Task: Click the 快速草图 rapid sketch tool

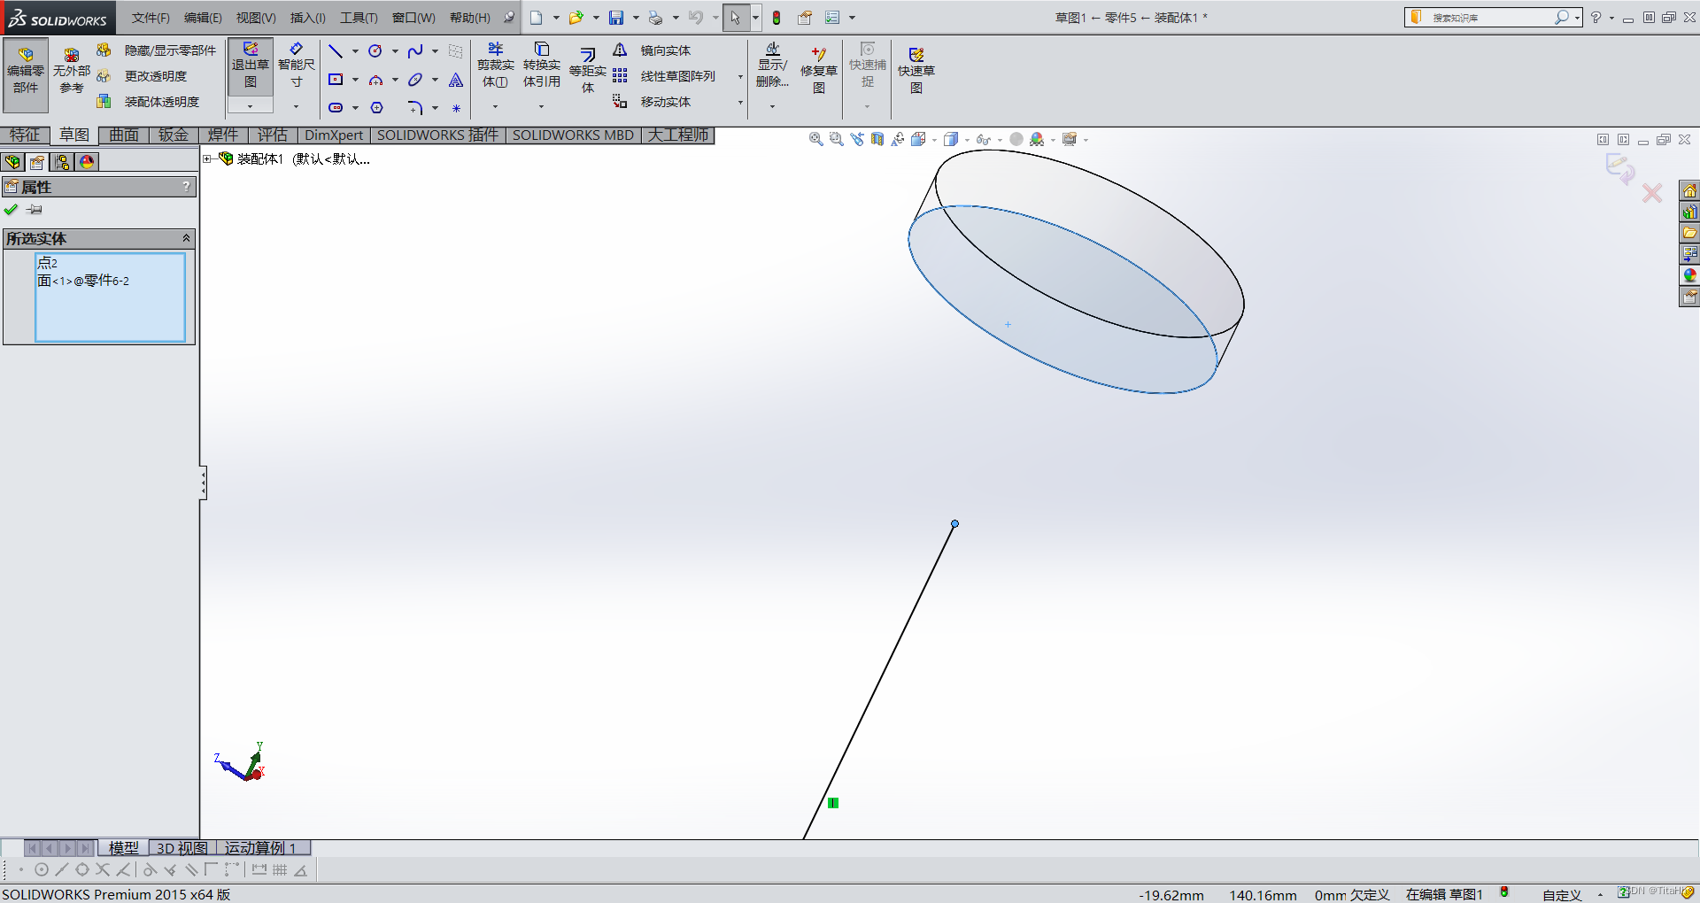Action: point(916,71)
